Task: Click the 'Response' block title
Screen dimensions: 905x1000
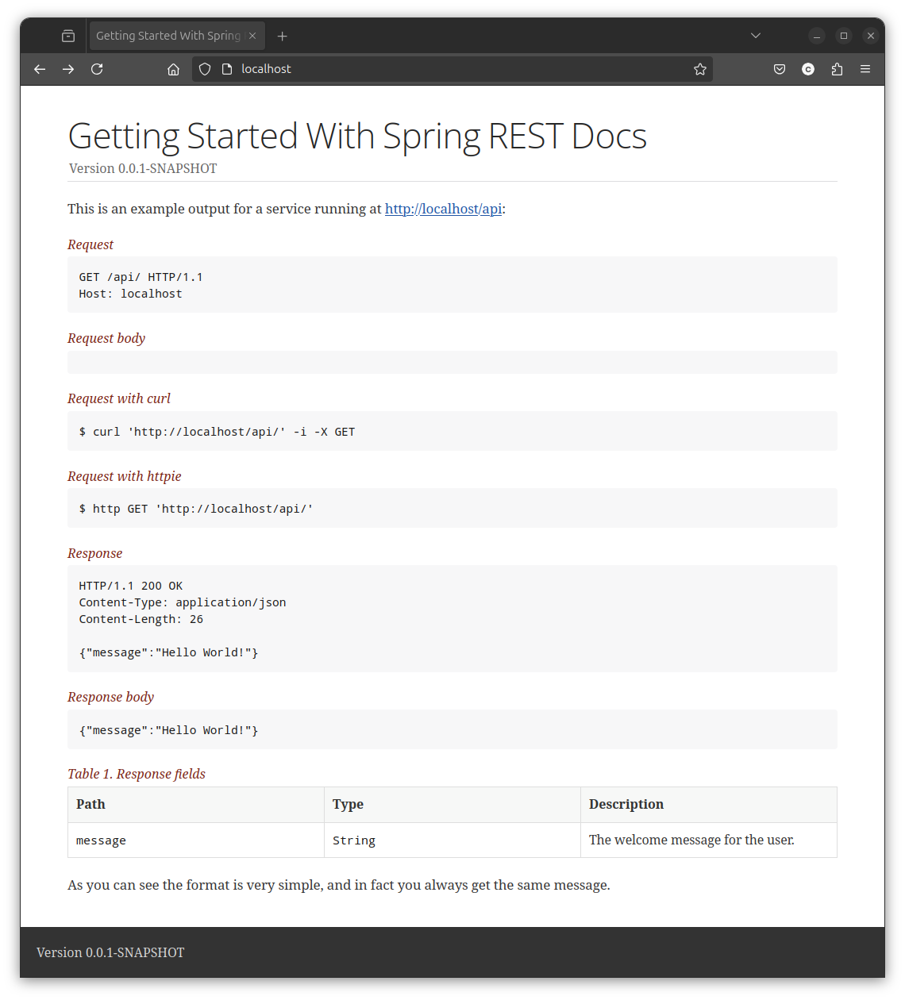Action: coord(94,553)
